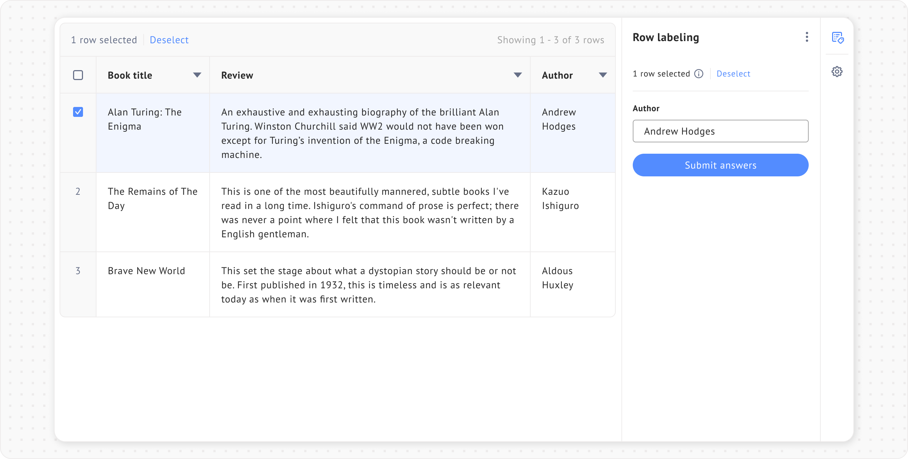
Task: Click Deselect in Row labeling panel
Action: [733, 74]
